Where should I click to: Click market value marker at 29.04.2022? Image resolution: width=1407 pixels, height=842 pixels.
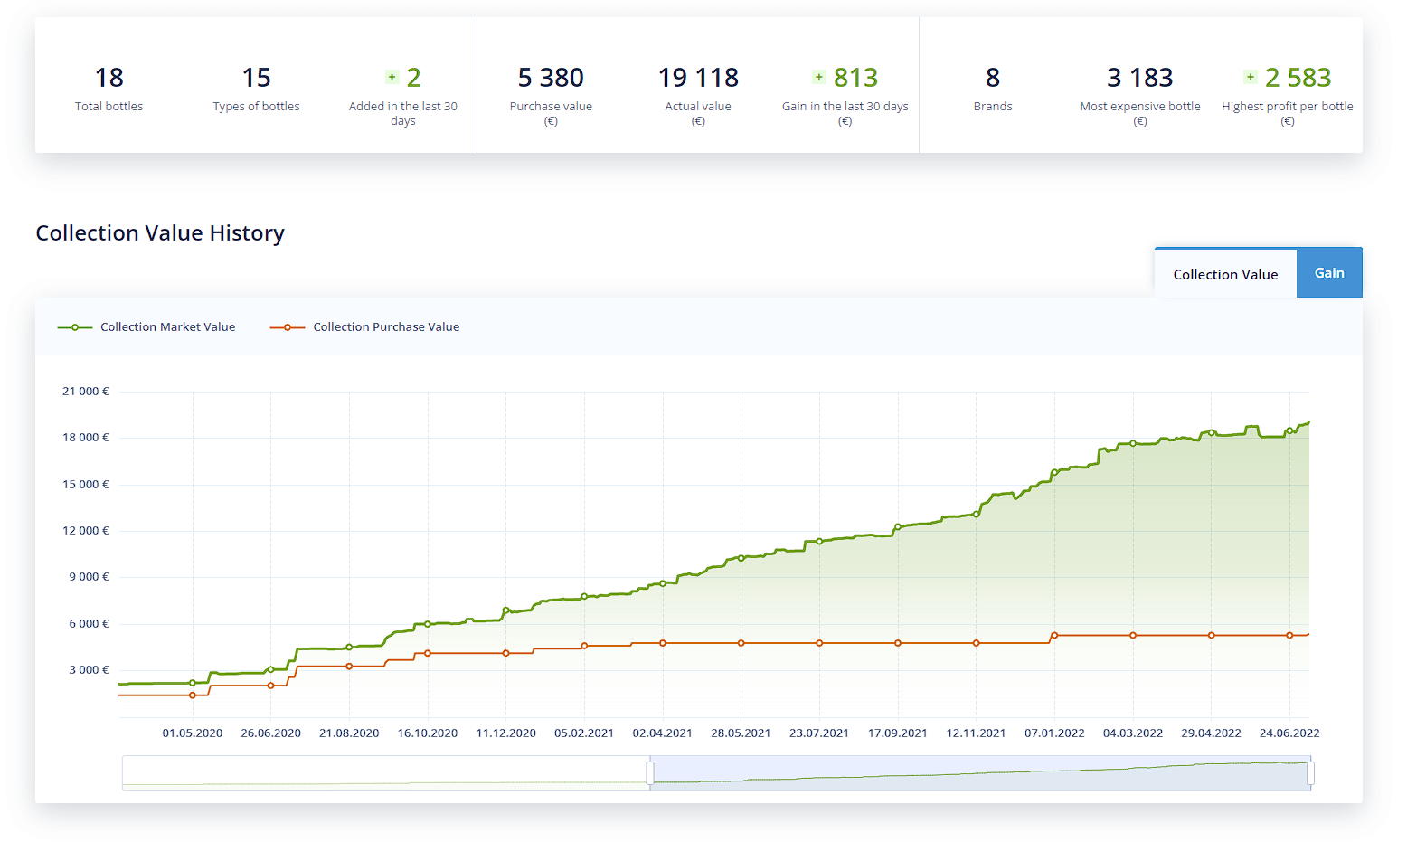click(x=1212, y=432)
